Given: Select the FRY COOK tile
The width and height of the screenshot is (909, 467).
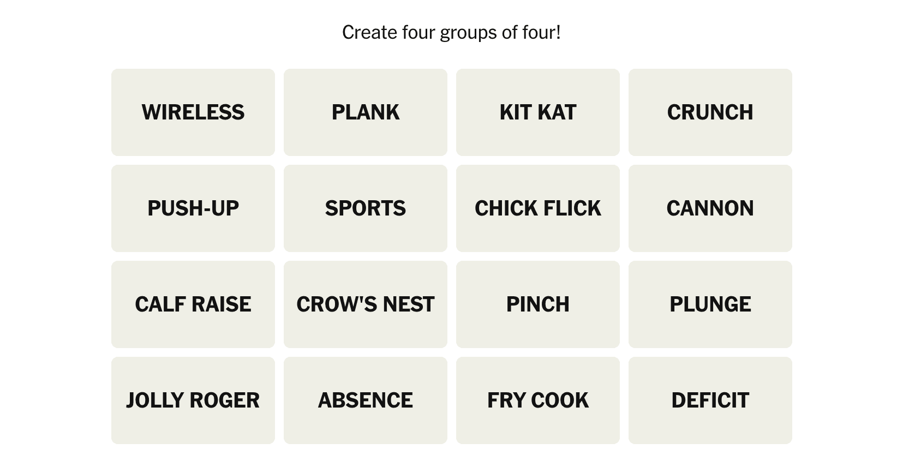Looking at the screenshot, I should click(x=538, y=400).
